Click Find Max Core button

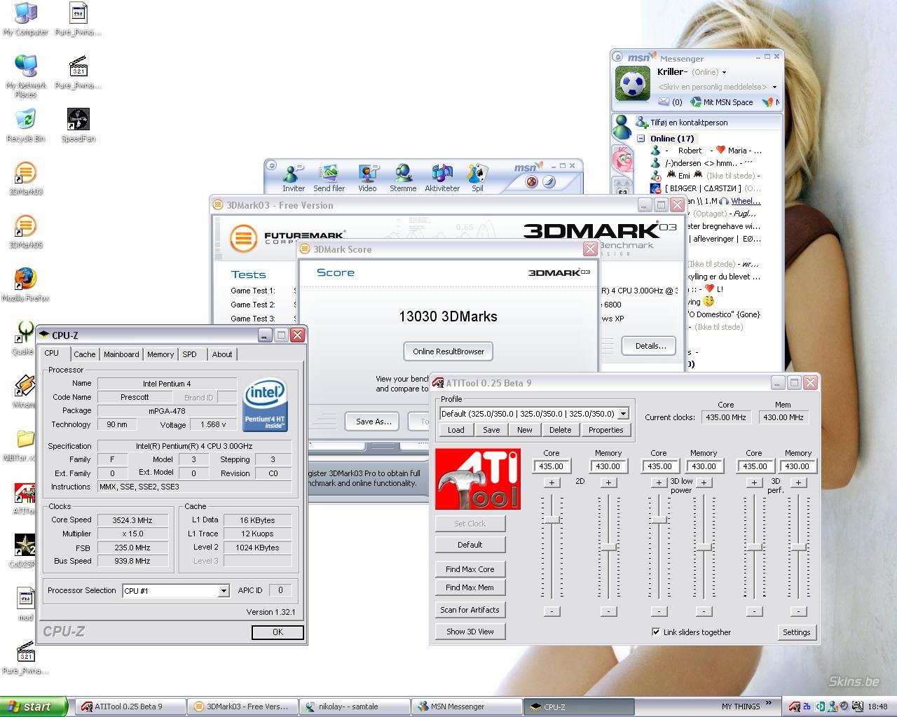(x=470, y=569)
